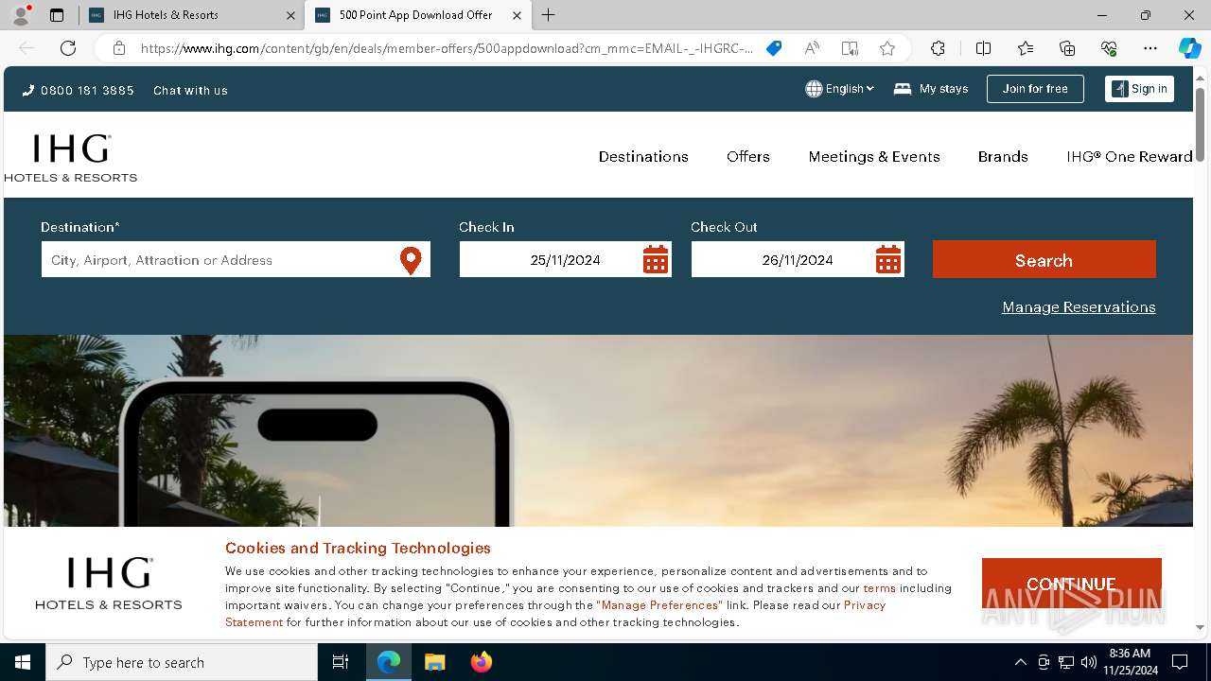Open the volume speaker icon
The height and width of the screenshot is (681, 1211).
1089,662
